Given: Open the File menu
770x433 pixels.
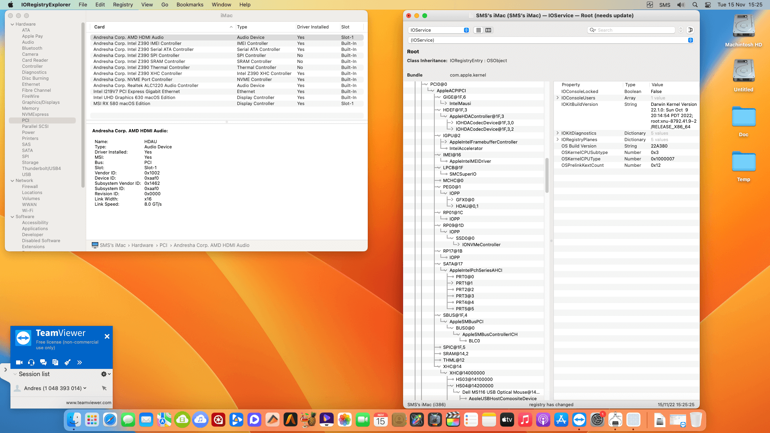Looking at the screenshot, I should [83, 5].
